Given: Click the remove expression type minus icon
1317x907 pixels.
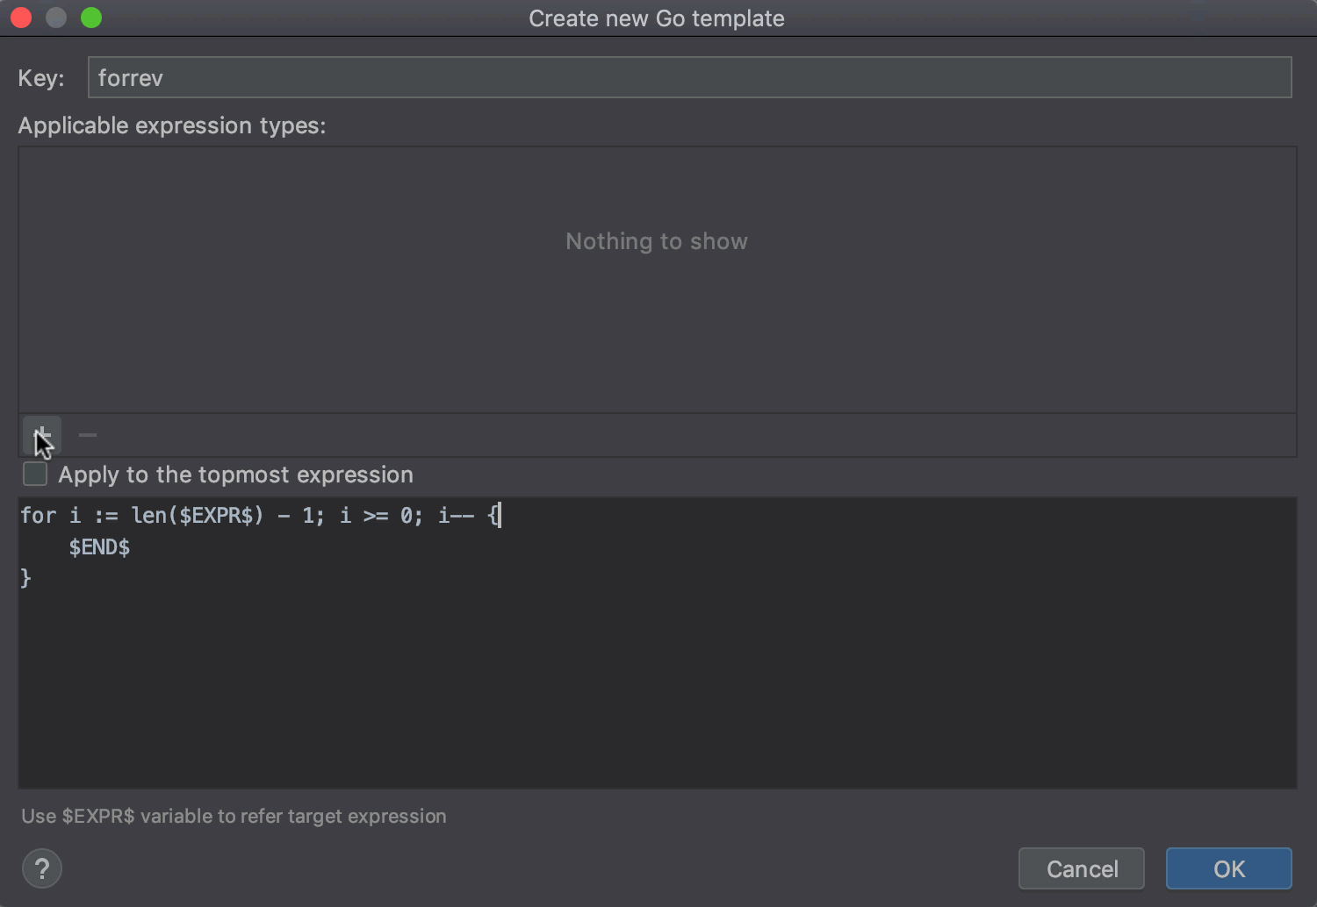Looking at the screenshot, I should (x=88, y=435).
